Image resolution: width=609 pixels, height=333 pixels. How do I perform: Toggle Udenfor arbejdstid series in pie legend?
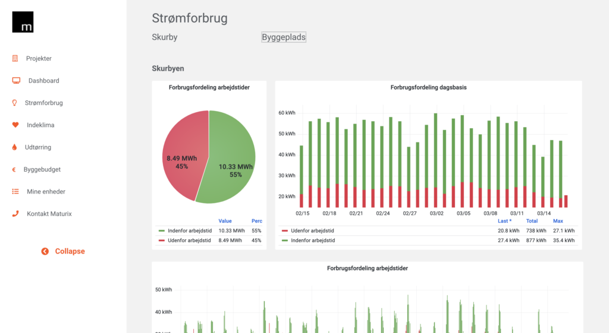189,240
